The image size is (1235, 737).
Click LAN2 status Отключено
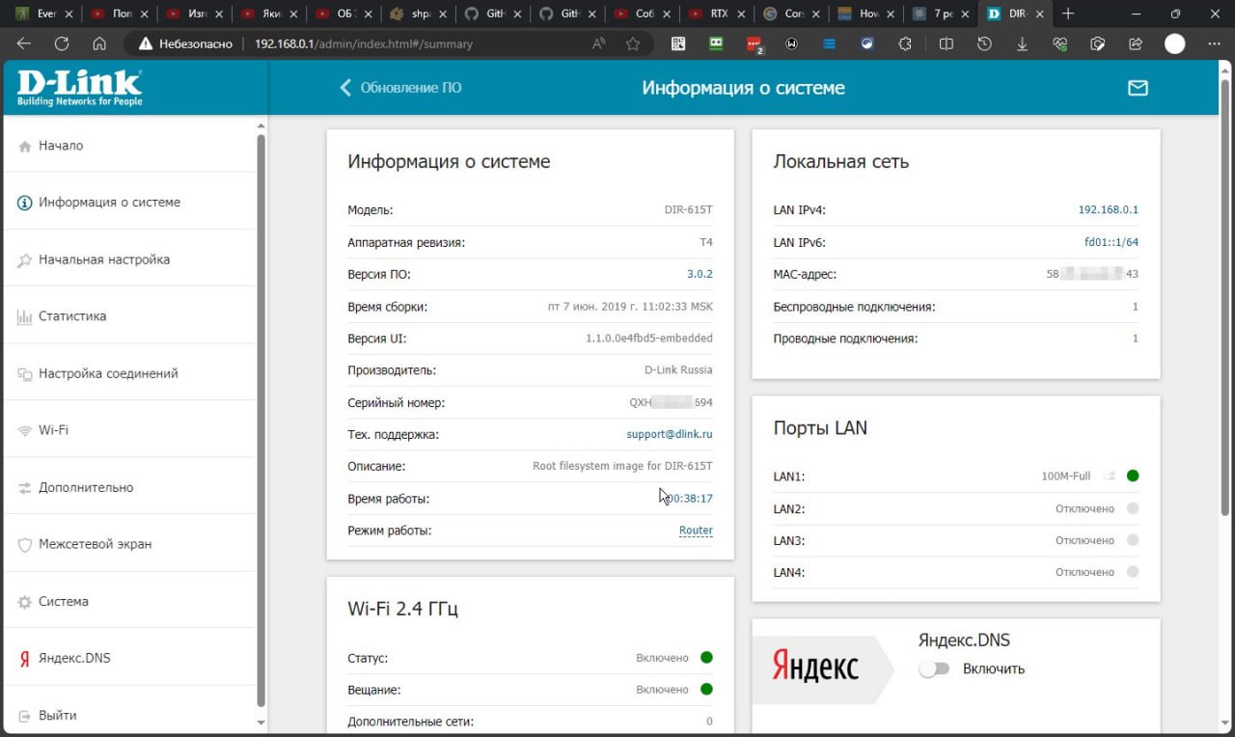[x=1084, y=508]
